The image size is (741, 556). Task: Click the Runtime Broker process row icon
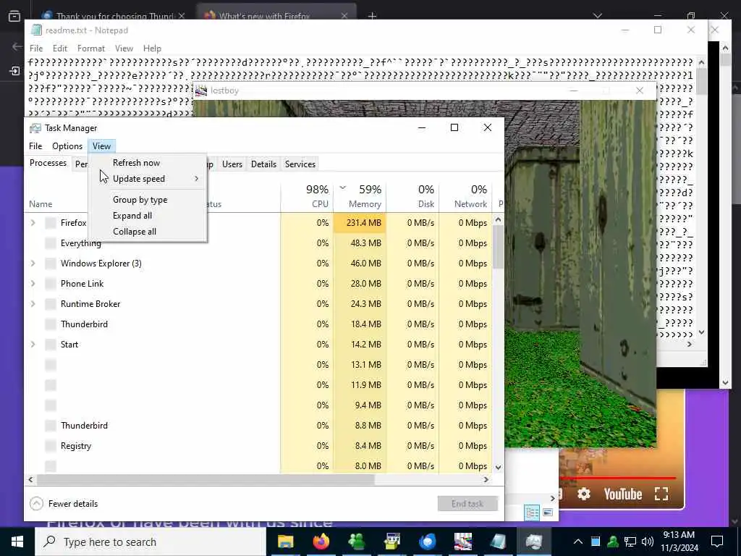(51, 304)
